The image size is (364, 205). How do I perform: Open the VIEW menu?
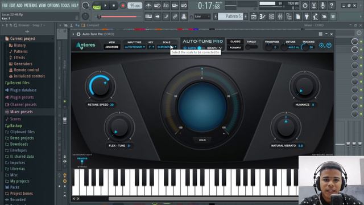(x=42, y=5)
